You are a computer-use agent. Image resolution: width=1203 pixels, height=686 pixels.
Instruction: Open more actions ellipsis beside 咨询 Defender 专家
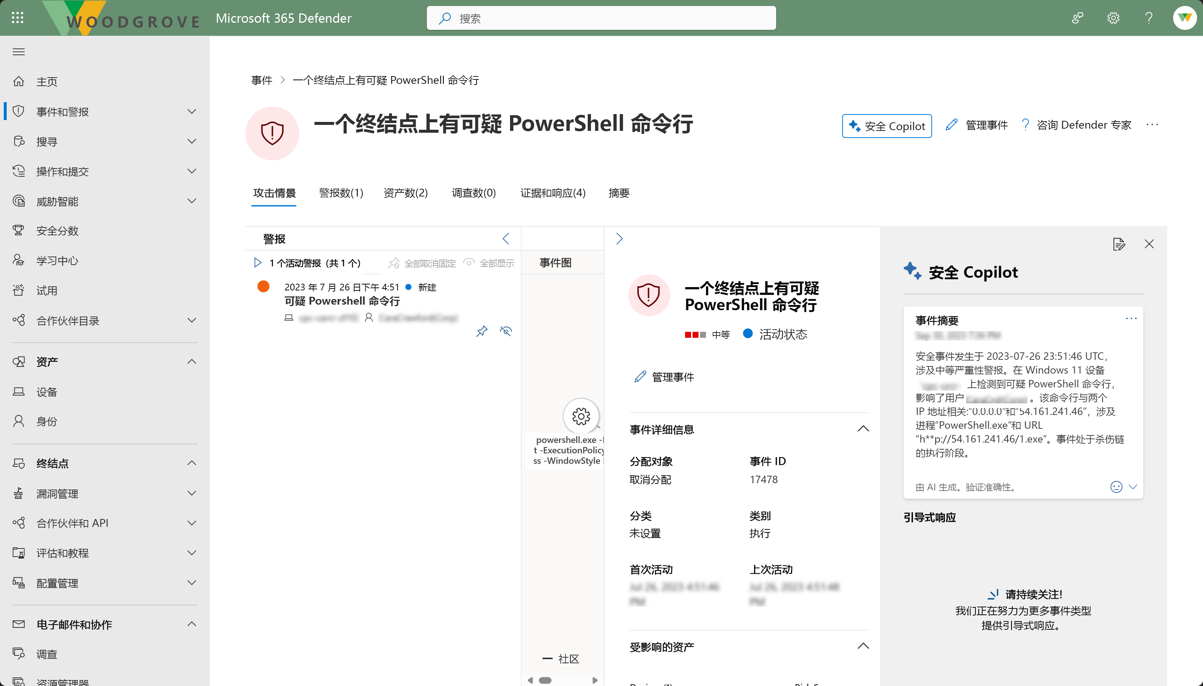(x=1152, y=125)
